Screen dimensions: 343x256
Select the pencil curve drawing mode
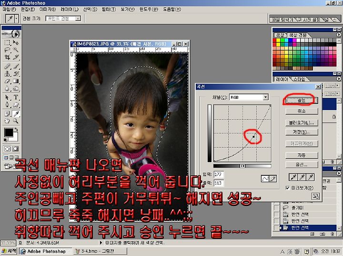coord(273,179)
